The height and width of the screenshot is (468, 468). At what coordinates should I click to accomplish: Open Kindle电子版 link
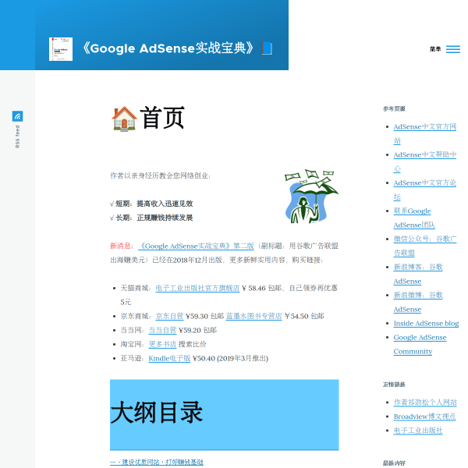pyautogui.click(x=169, y=358)
